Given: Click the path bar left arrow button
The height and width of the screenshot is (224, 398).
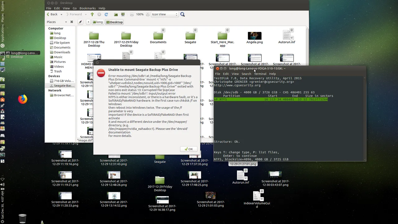Looking at the screenshot, I should click(88, 22).
